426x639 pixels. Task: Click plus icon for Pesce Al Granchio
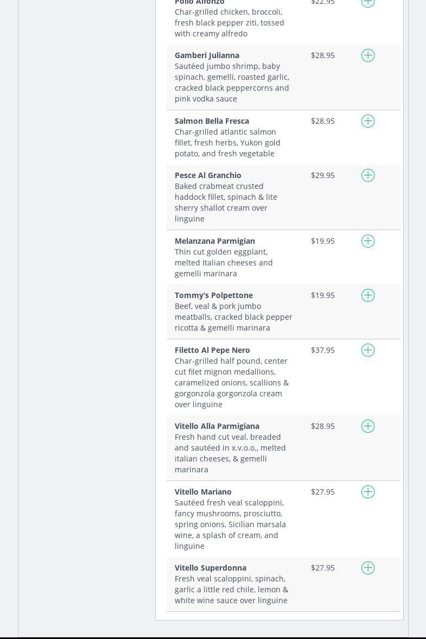point(368,175)
